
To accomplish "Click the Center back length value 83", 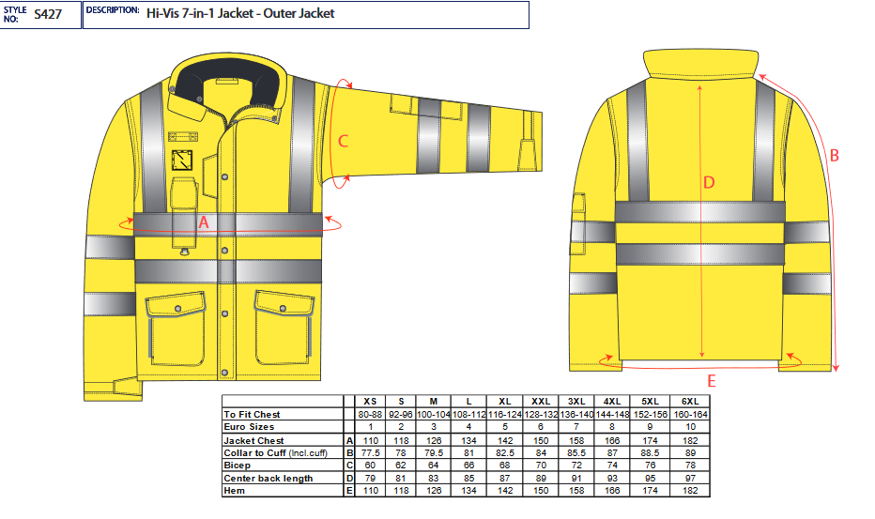I will (x=434, y=479).
